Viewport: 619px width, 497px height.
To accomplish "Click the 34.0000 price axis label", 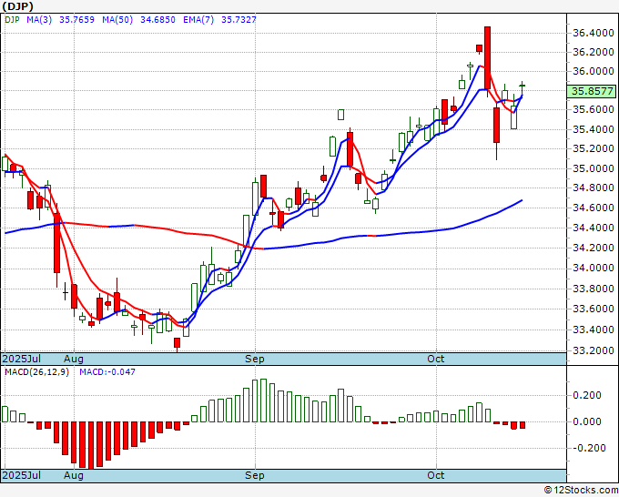I will click(594, 268).
